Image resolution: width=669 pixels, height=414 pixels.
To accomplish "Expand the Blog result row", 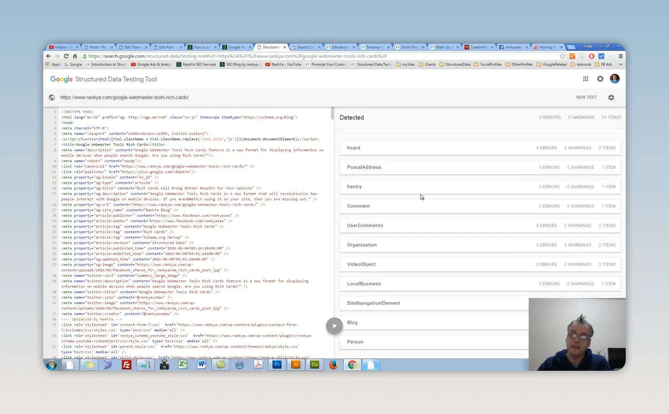I will [x=434, y=323].
